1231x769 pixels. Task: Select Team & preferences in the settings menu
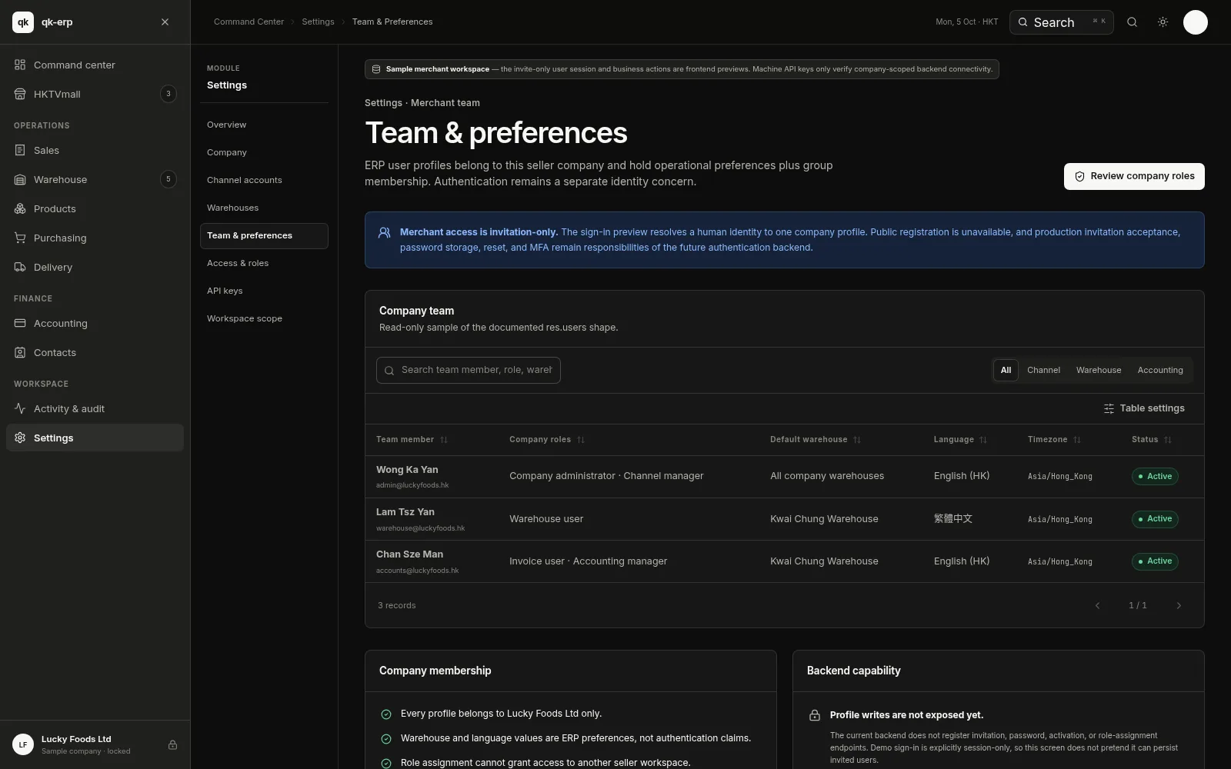(264, 235)
